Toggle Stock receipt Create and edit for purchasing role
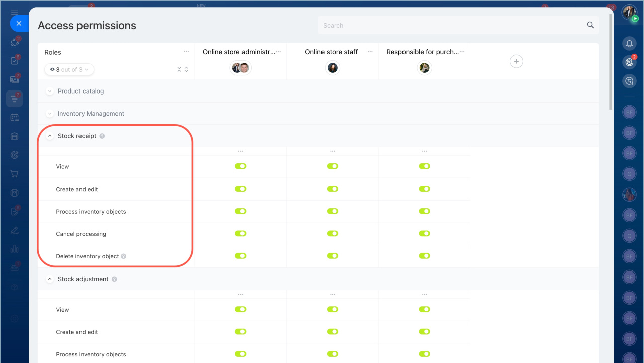The image size is (644, 363). [x=425, y=189]
